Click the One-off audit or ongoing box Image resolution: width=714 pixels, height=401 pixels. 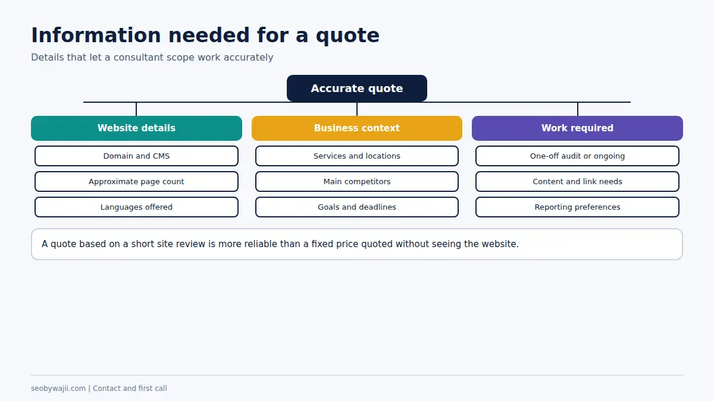[x=577, y=156]
